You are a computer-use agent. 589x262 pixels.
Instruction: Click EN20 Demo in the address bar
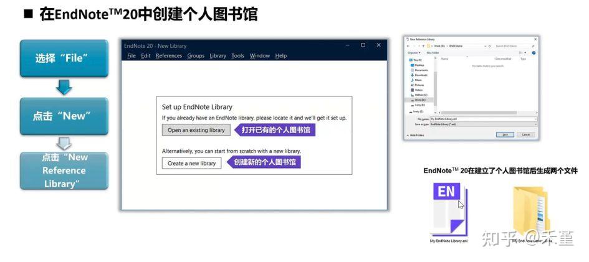coord(456,45)
